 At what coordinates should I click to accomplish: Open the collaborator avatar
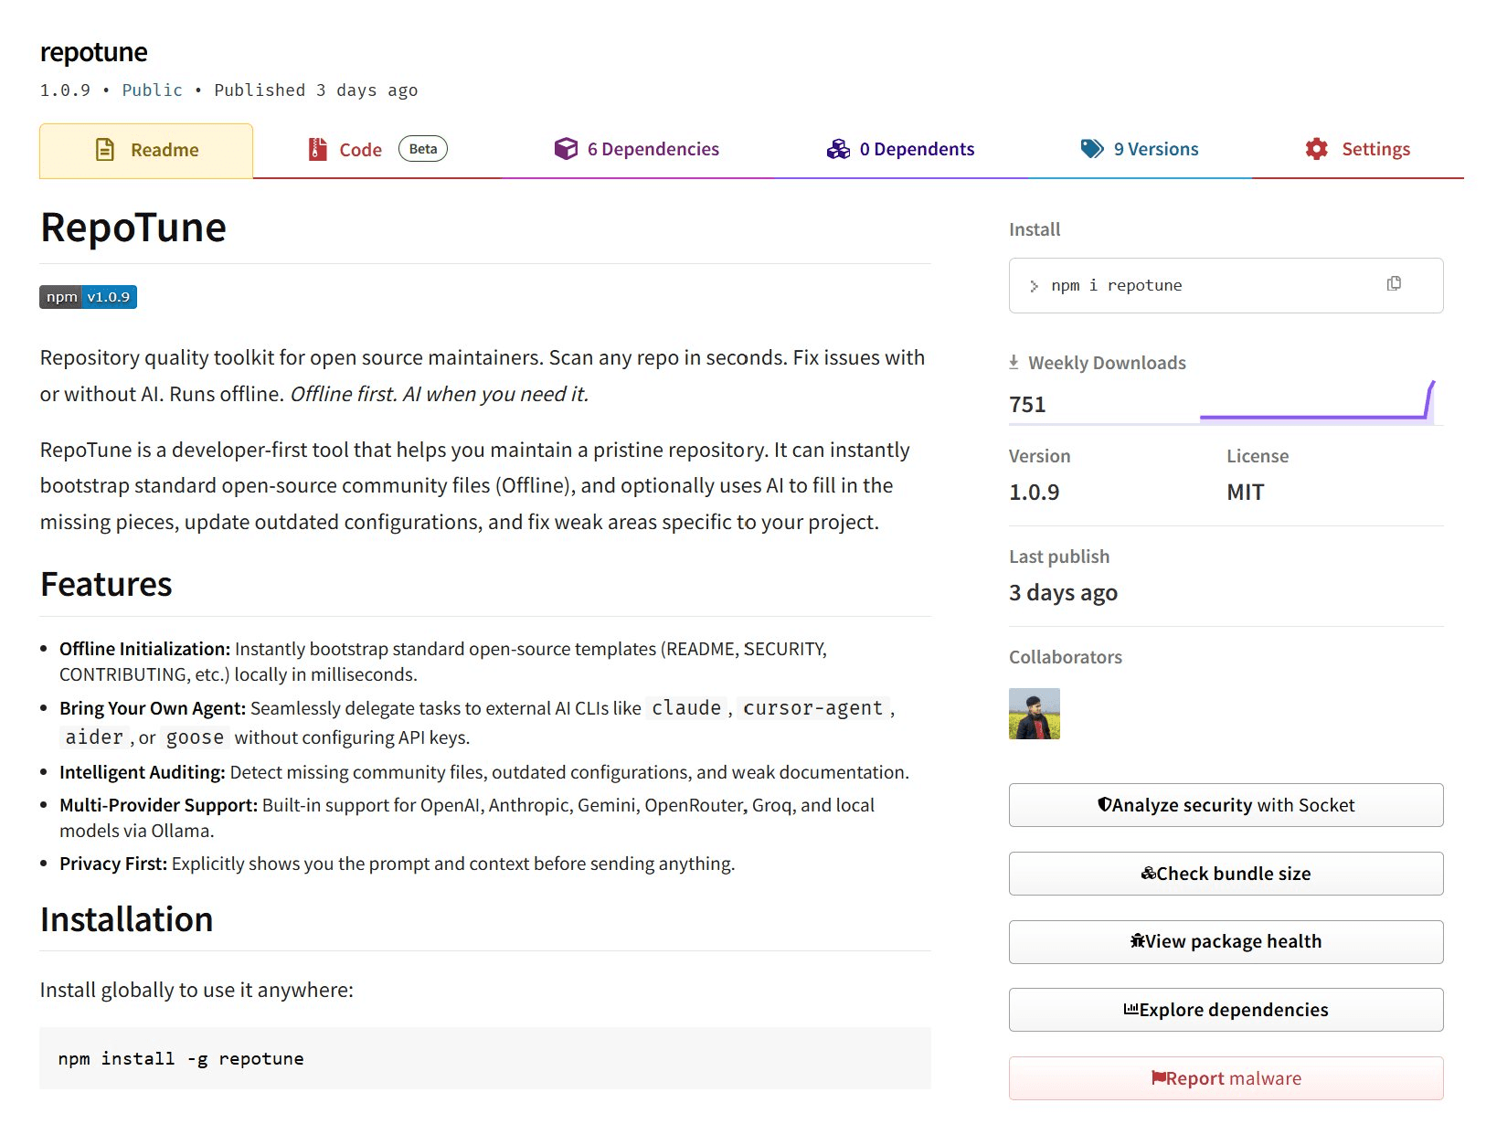coord(1034,714)
